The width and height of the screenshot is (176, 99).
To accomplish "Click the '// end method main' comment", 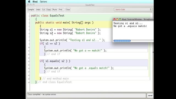I will (56, 78).
